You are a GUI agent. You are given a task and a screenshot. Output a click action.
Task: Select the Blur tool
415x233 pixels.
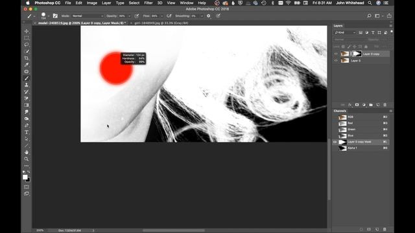point(27,112)
